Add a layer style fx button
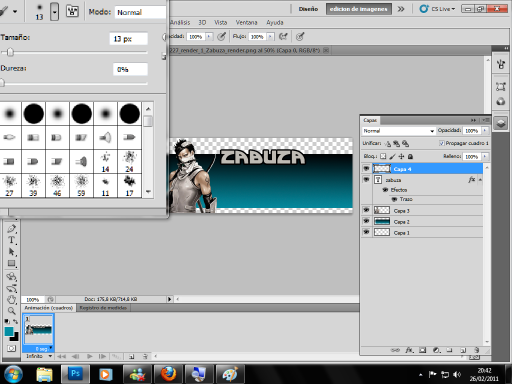Screen dimensions: 512x384 [x=409, y=349]
